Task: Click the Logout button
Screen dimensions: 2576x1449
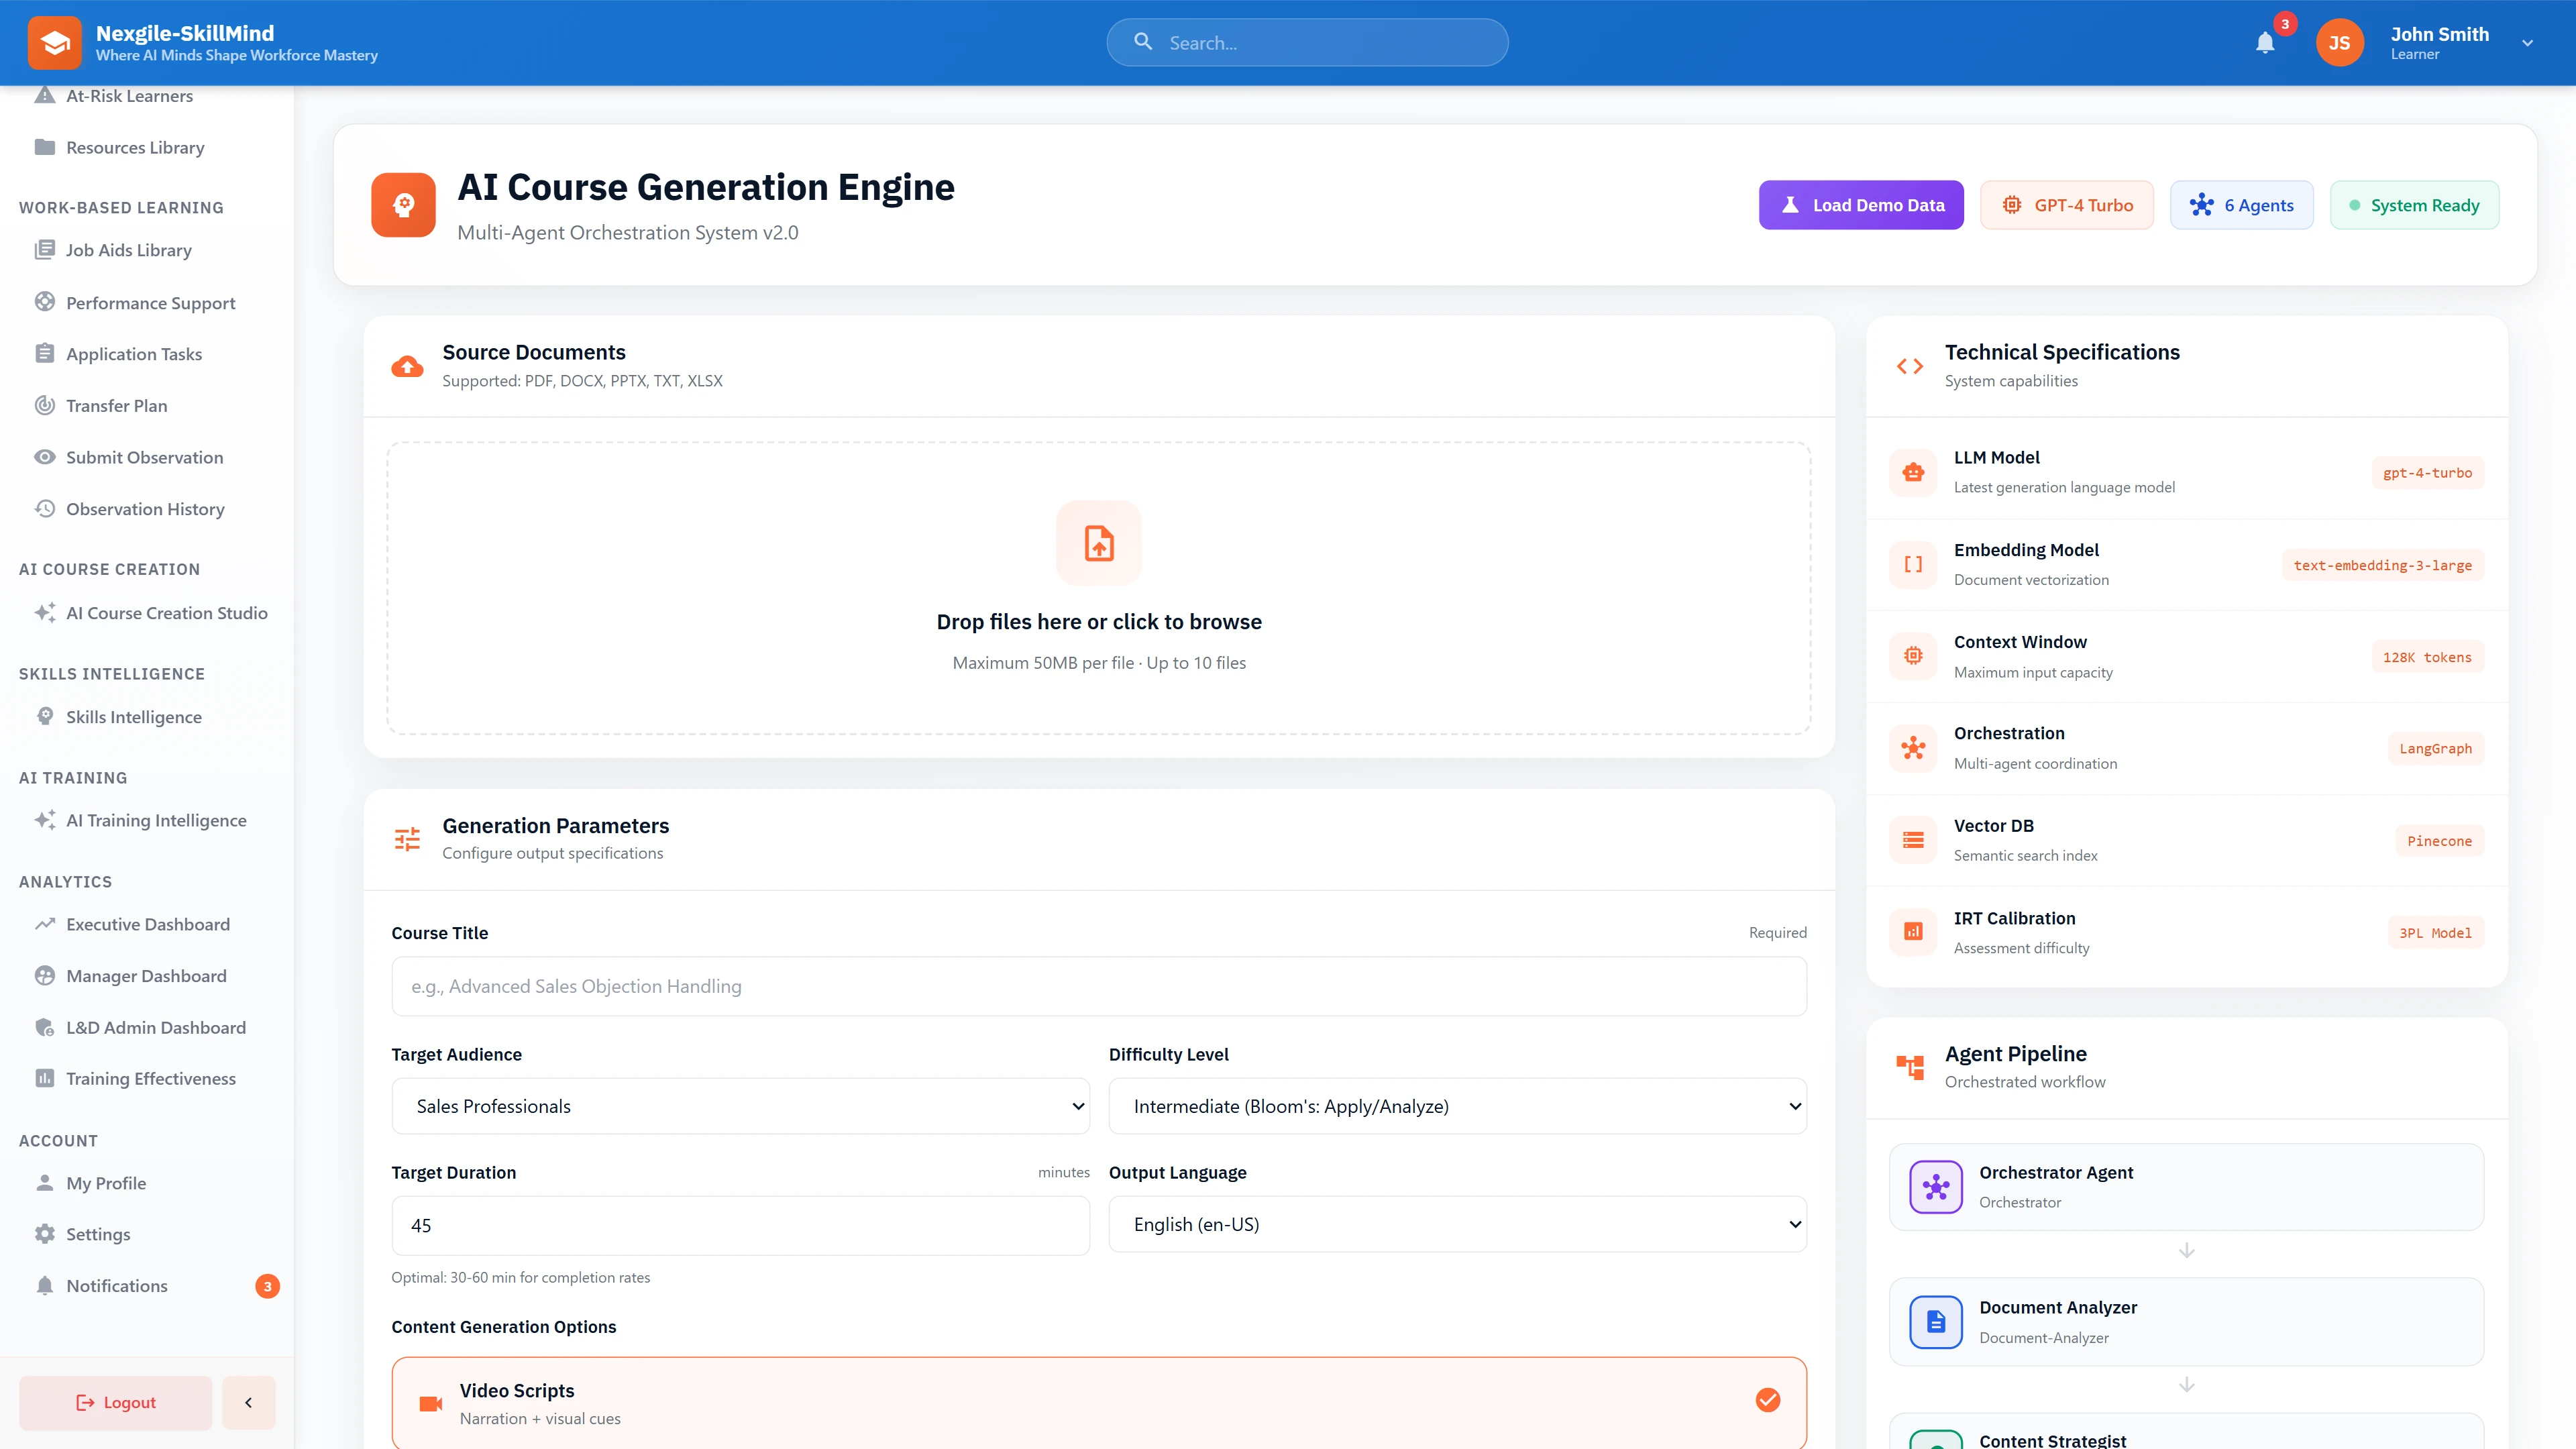Action: (x=114, y=1402)
